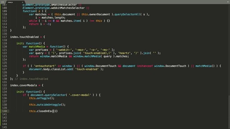
Task: Click 'matchMedia' variable name on line 120
Action: point(37,47)
